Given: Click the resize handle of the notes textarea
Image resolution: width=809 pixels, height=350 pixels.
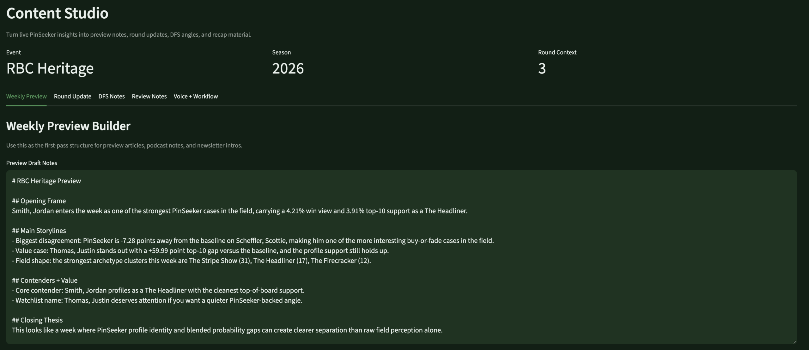Looking at the screenshot, I should (794, 341).
